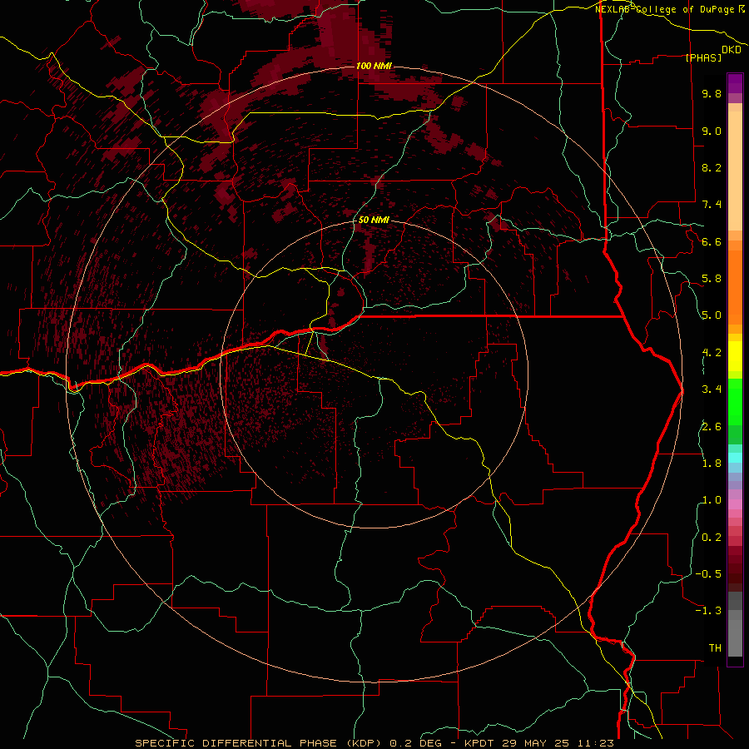Click the TH threshold legend label
749x749 pixels.
715,648
